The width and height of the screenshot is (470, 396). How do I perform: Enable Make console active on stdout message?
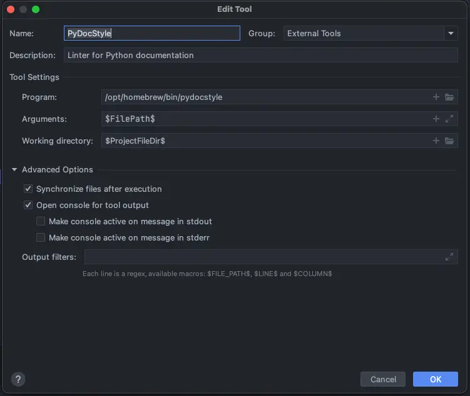41,221
